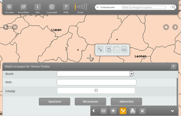Open the print icon
Viewport: 181px width, 116px height.
132,111
